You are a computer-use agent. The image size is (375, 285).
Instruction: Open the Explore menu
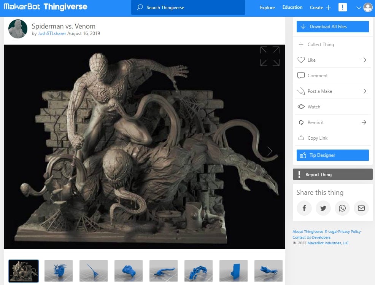(267, 7)
